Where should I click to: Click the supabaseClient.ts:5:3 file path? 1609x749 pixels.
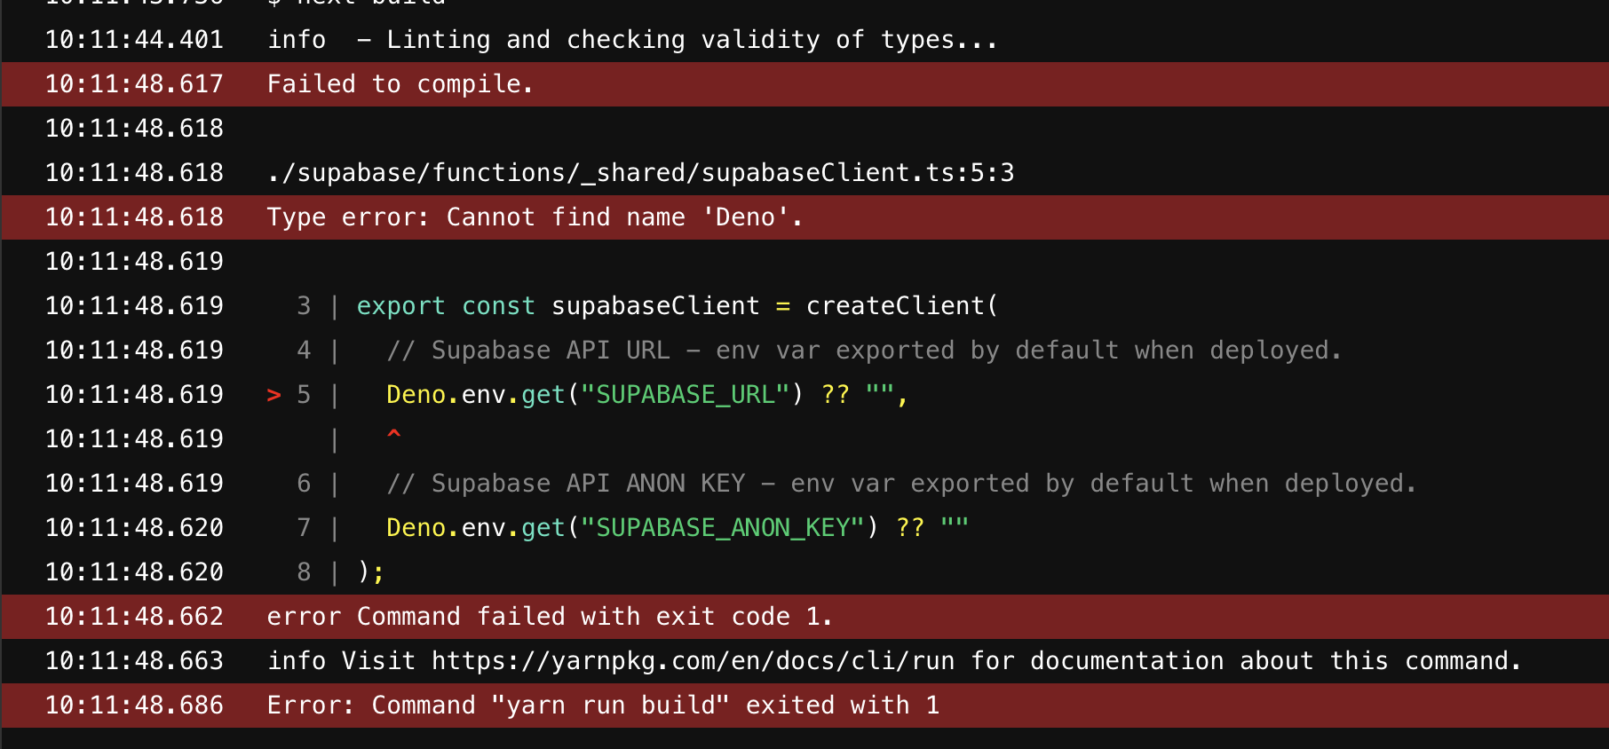pos(639,173)
